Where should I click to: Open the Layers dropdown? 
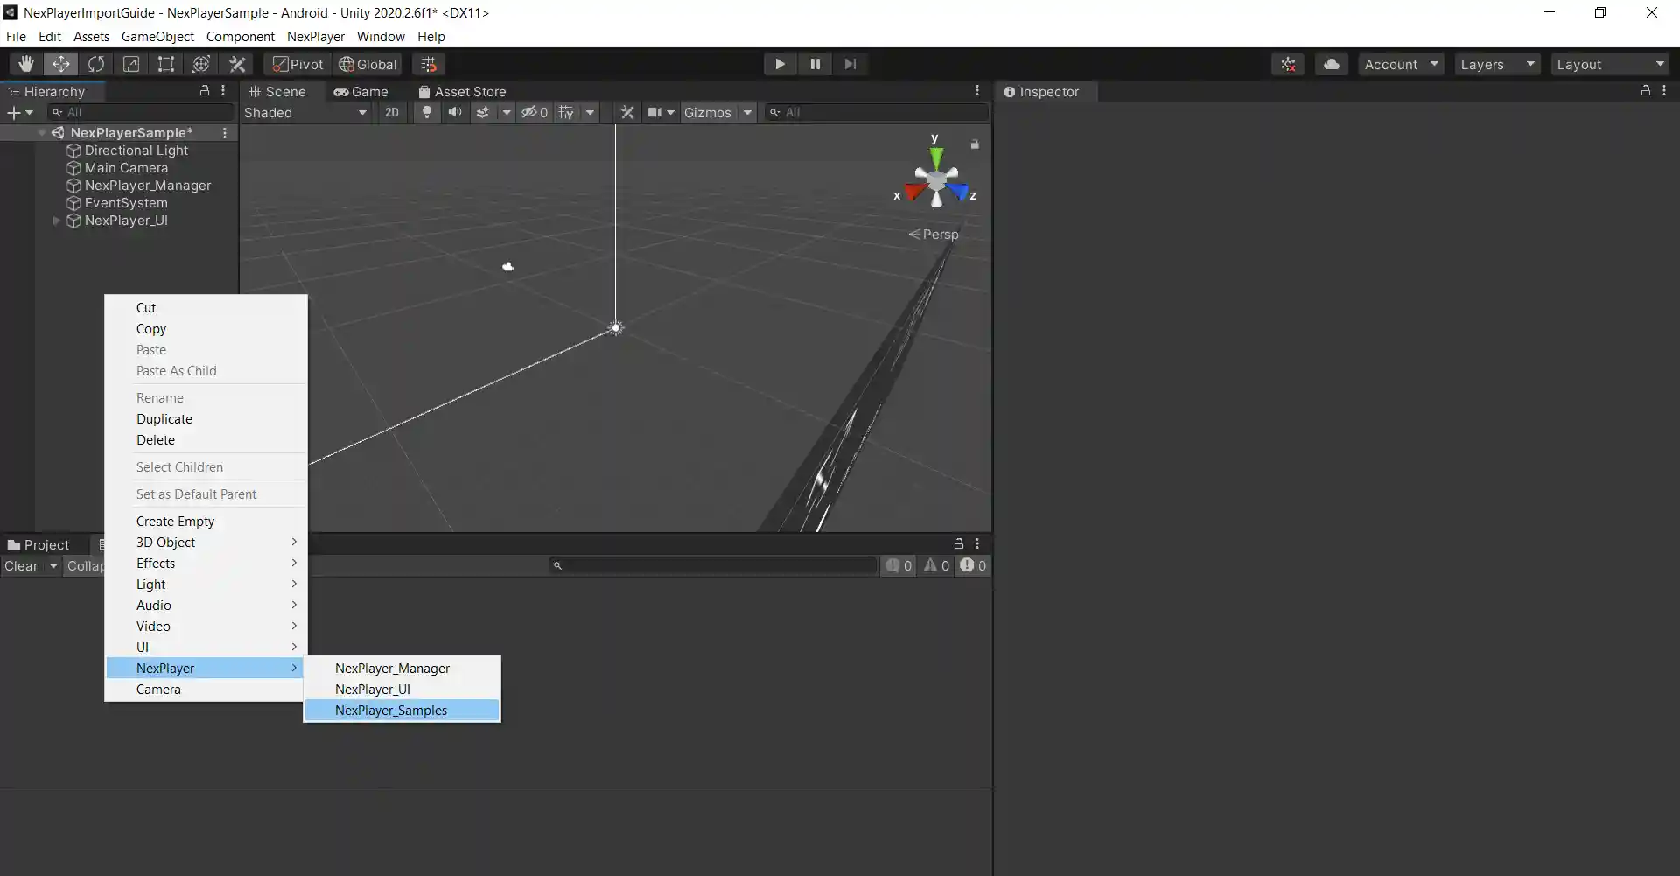pos(1496,63)
